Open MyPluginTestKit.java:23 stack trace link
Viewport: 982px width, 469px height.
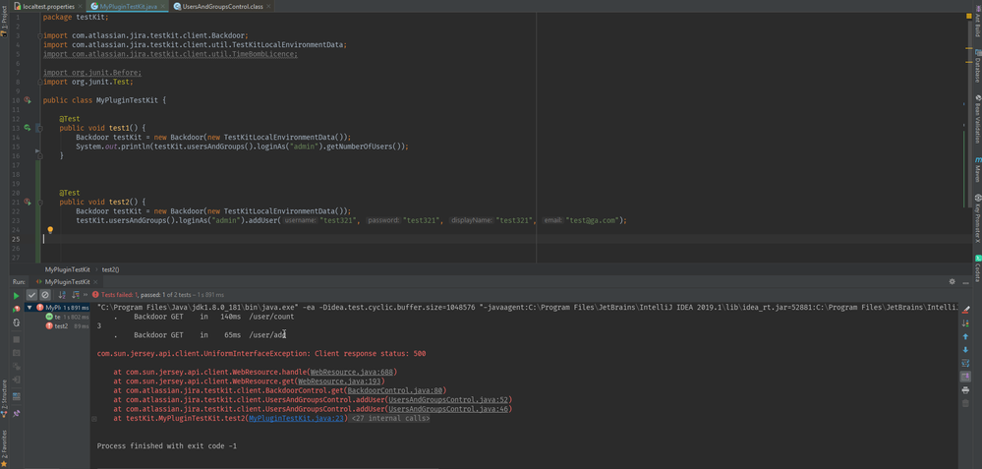point(297,418)
